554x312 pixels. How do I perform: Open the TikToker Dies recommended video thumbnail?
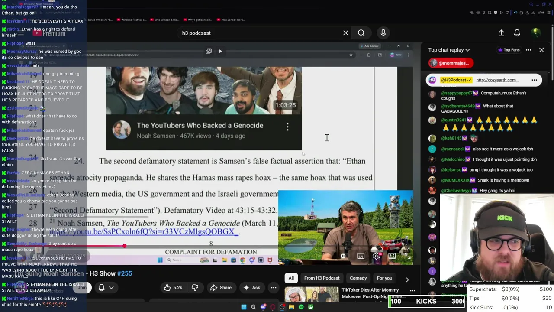point(312,294)
